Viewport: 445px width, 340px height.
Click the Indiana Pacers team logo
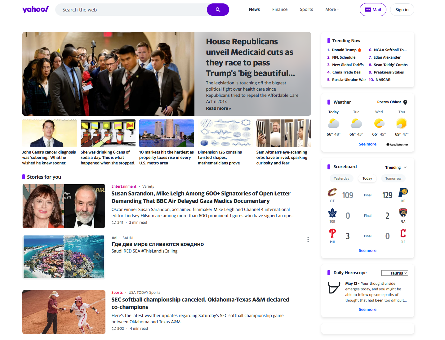pyautogui.click(x=403, y=192)
